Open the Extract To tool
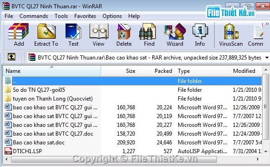Image resolution: width=270 pixels, height=167 pixels. coord(46,35)
